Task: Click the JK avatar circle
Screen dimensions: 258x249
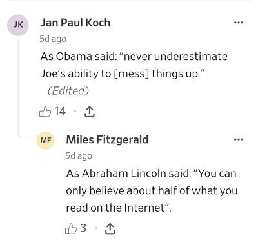Action: click(18, 25)
